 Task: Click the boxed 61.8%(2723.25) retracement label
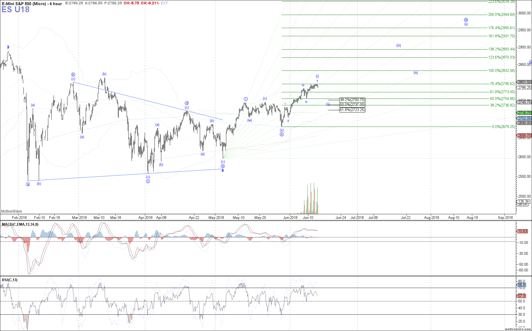click(x=352, y=110)
